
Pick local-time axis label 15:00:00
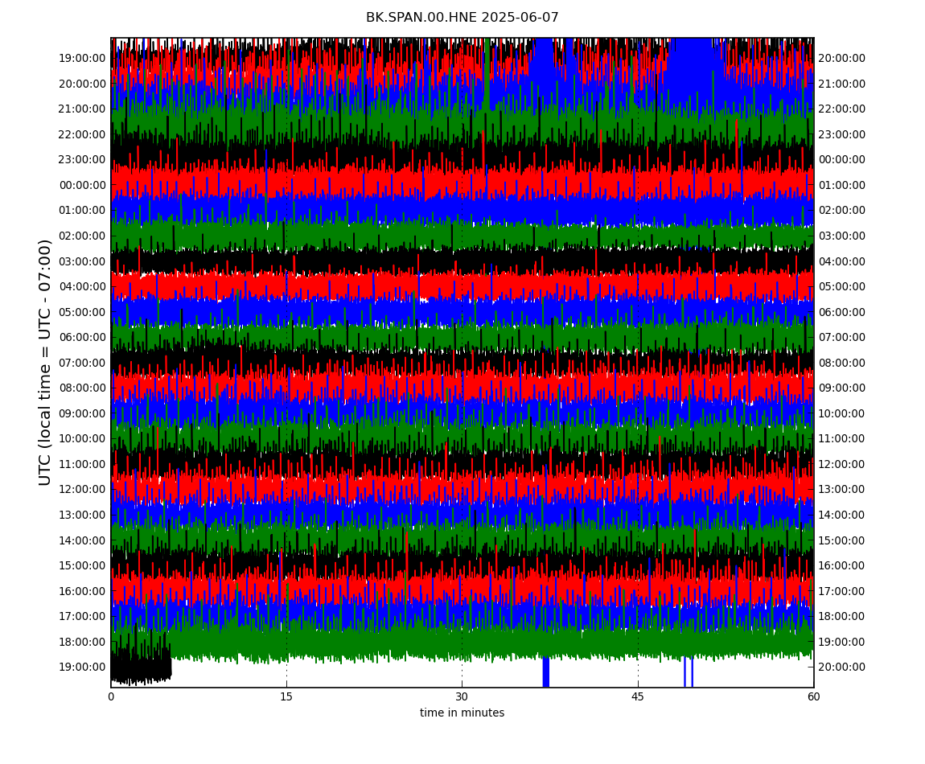click(842, 540)
